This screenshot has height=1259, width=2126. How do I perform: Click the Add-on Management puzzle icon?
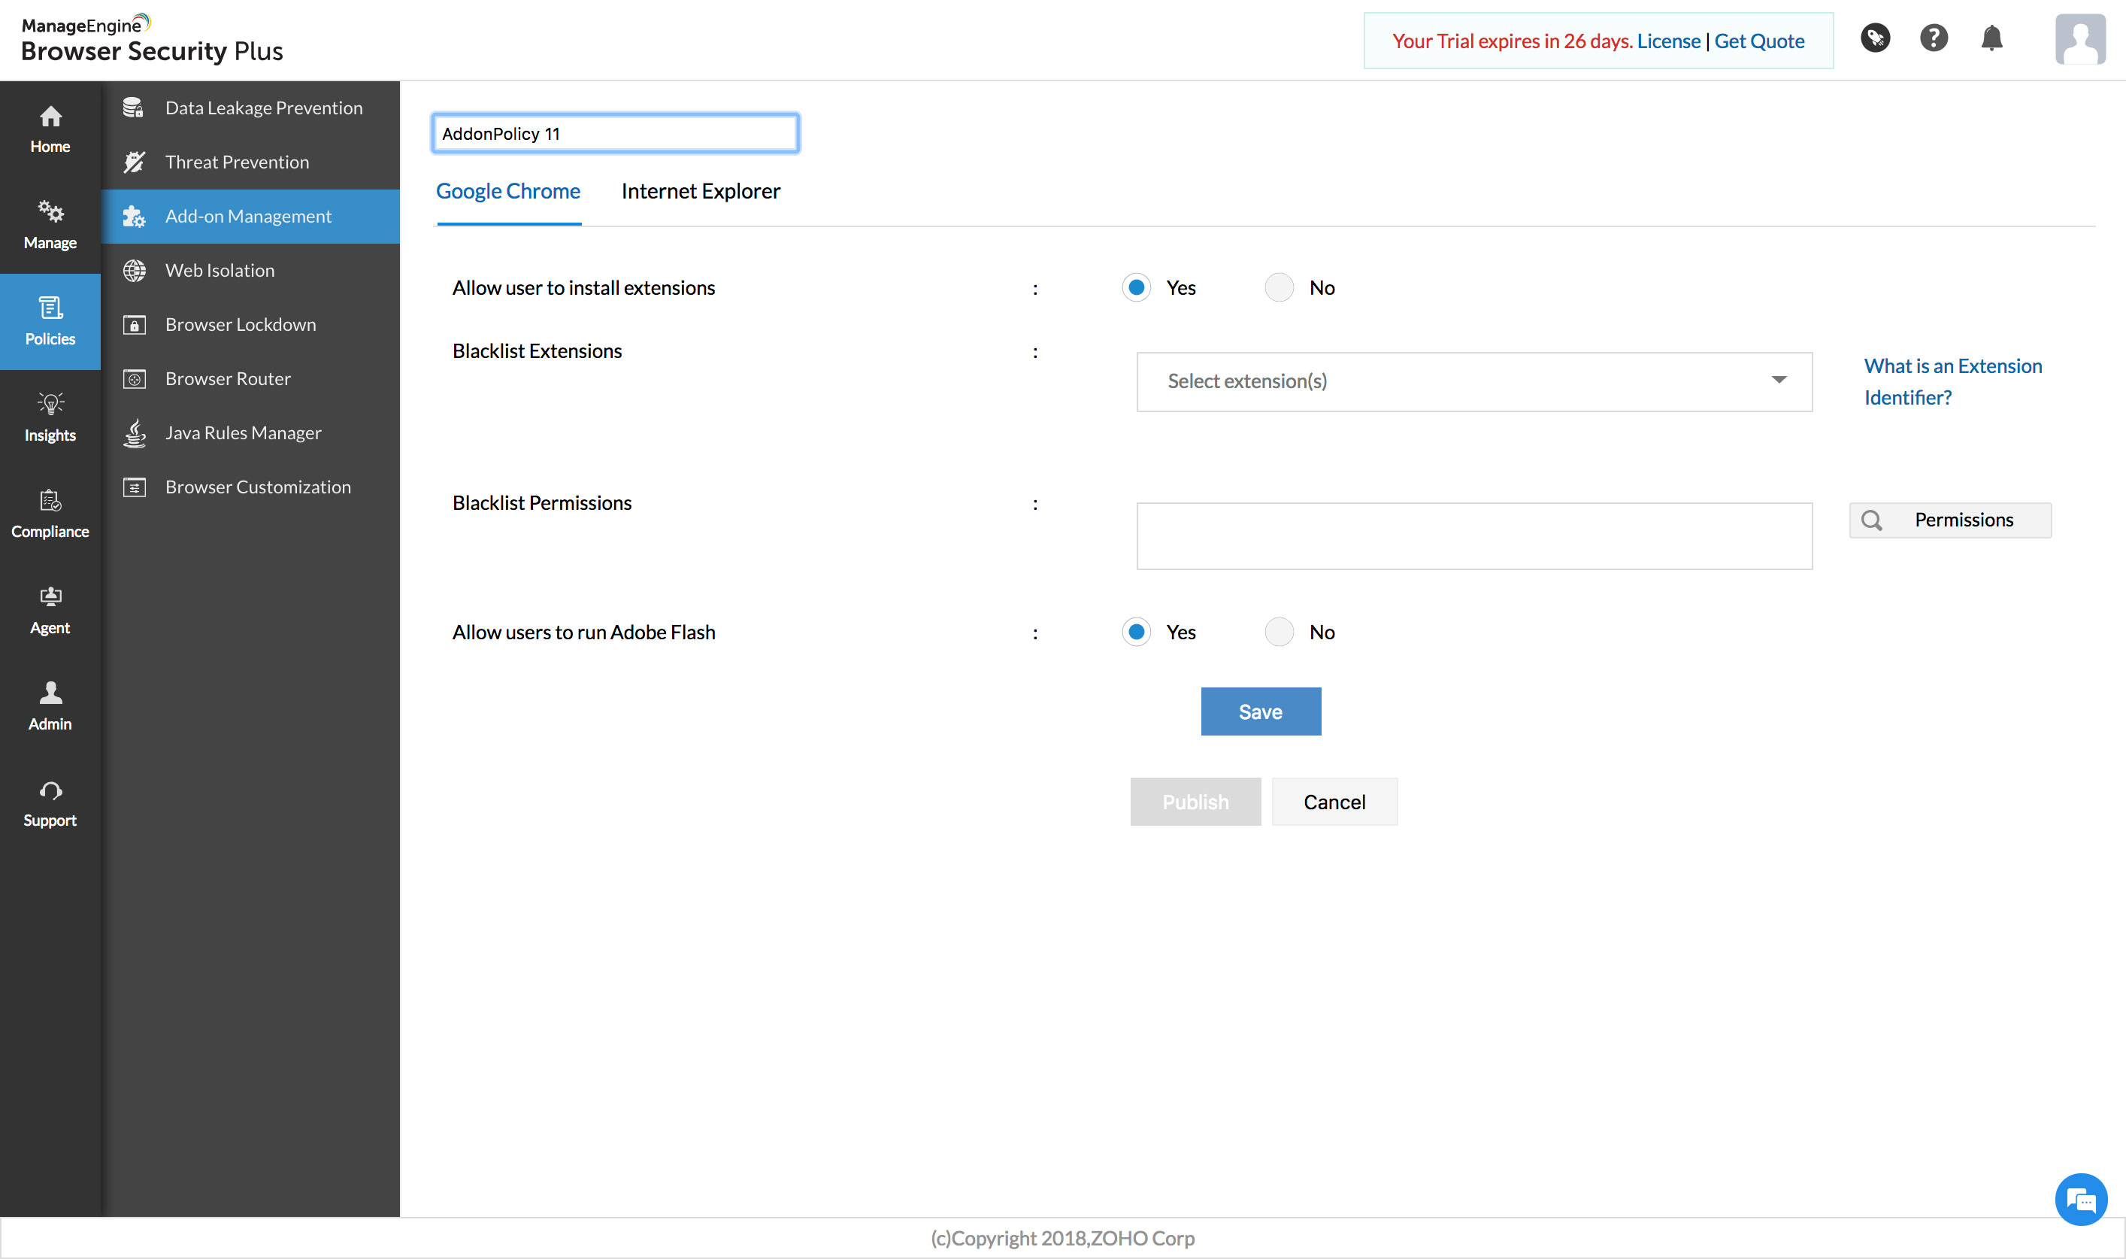[x=134, y=217]
